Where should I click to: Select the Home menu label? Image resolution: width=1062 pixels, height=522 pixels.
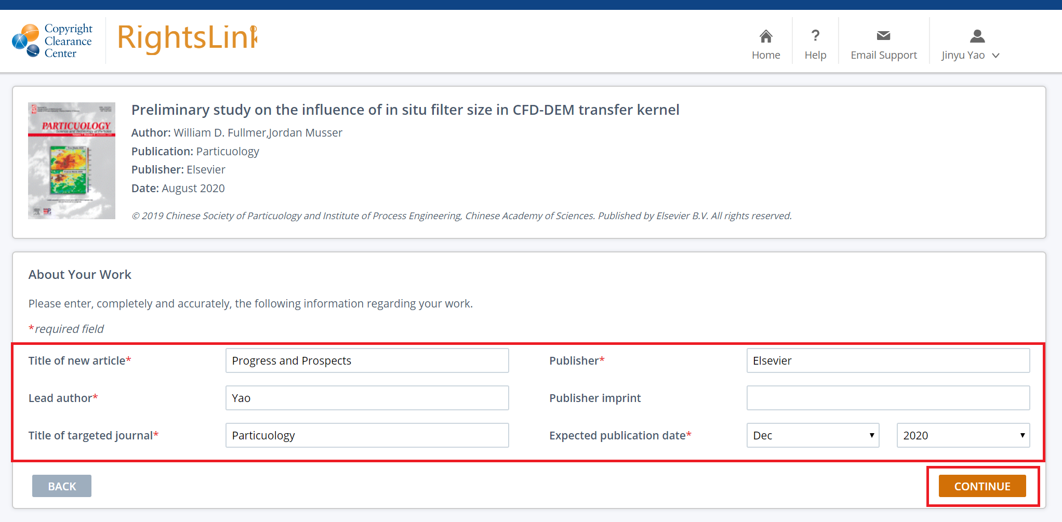766,55
